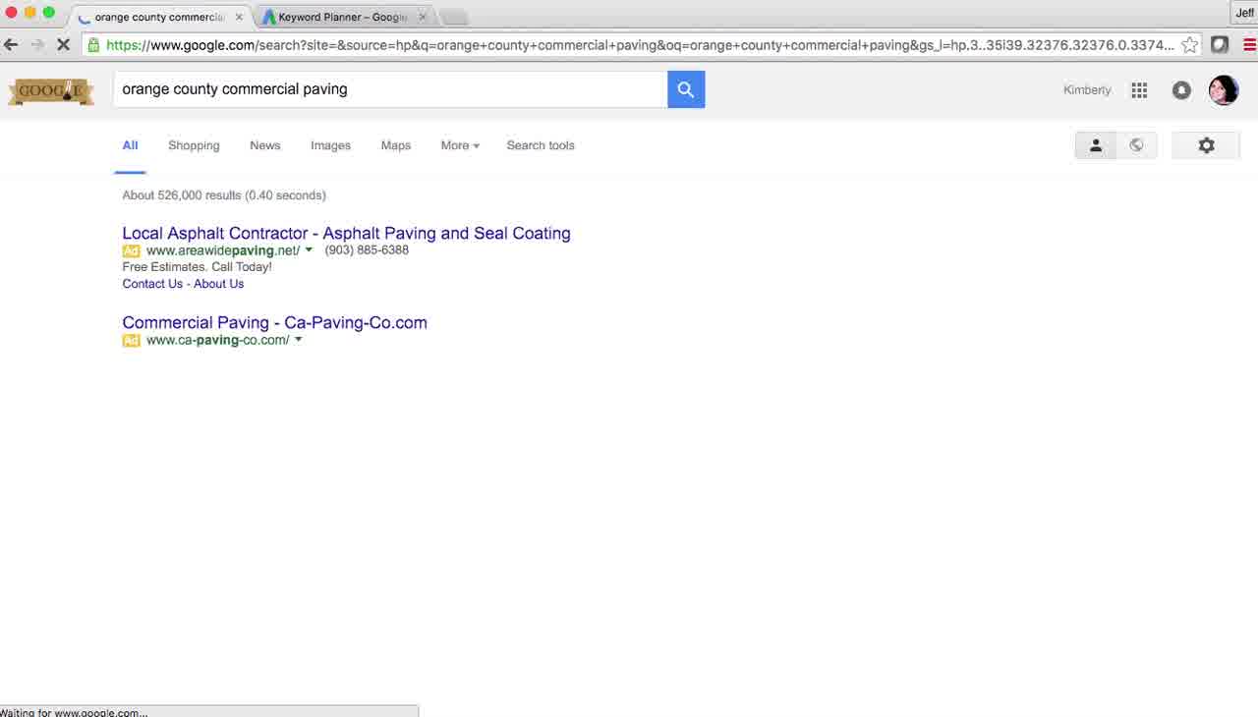
Task: Expand arrow next to ca-paving-co.com
Action: (x=298, y=340)
